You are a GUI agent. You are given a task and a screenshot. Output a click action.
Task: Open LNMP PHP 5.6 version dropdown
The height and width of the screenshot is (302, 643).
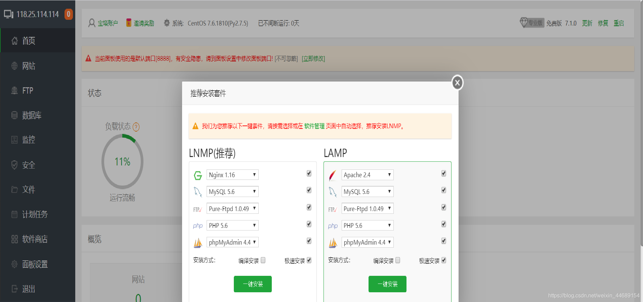(232, 225)
